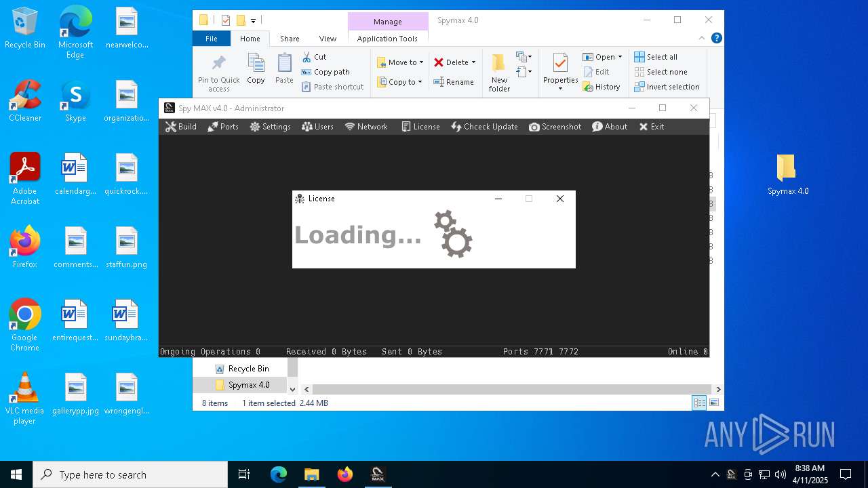Select the Adobe Acrobat desktop shortcut

pos(25,178)
